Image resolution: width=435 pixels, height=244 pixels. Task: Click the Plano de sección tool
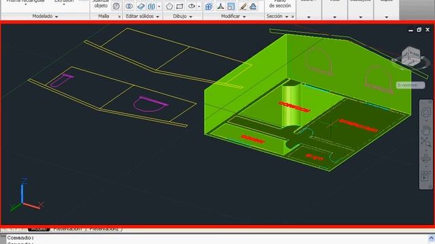pyautogui.click(x=279, y=4)
